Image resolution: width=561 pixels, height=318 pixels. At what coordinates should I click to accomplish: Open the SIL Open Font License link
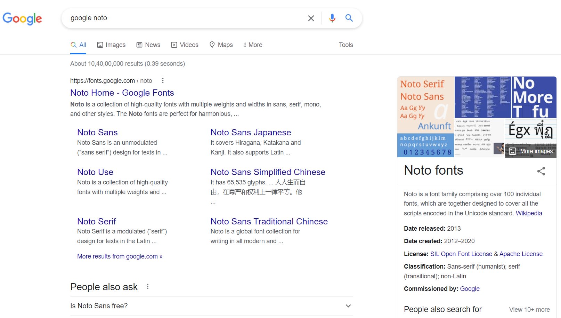click(x=461, y=254)
